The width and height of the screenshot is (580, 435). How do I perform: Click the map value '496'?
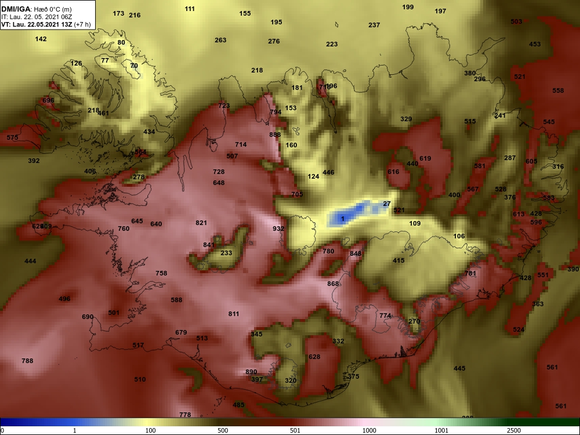tap(64, 299)
